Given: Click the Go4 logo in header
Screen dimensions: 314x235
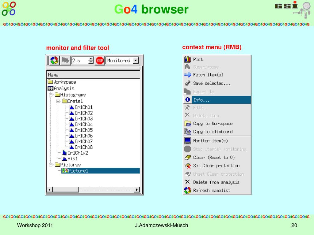Looking at the screenshot, I should tap(9, 9).
